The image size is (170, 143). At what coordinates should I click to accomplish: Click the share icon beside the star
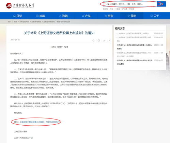(99, 41)
